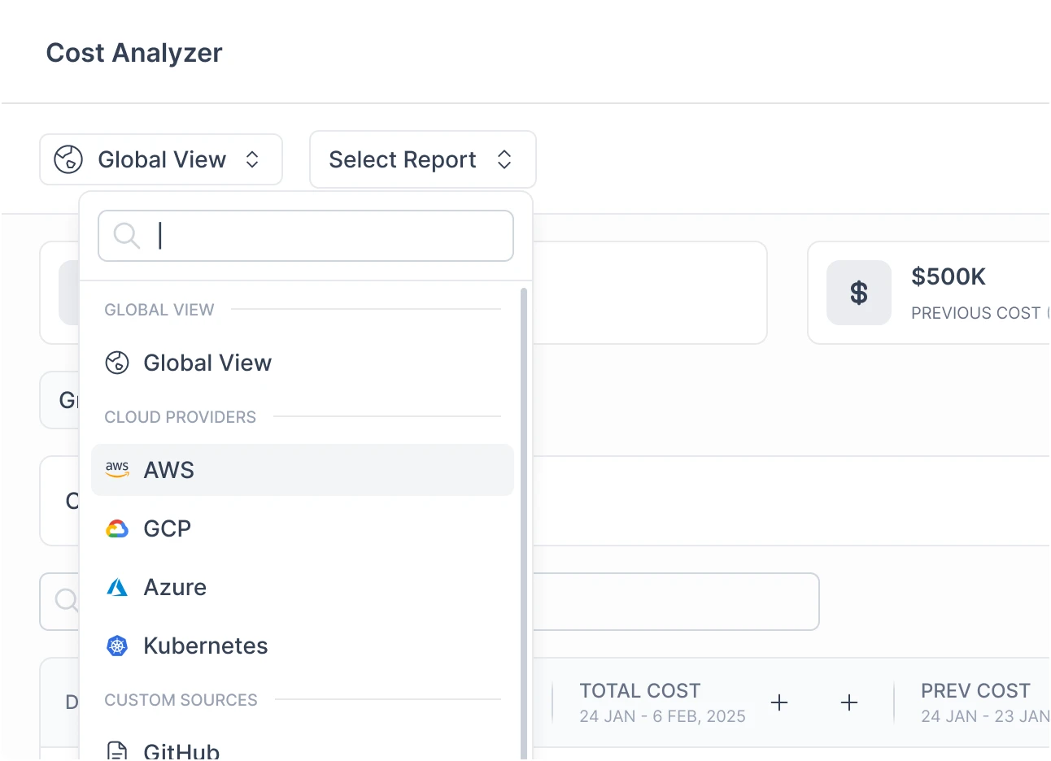The width and height of the screenshot is (1051, 761).
Task: Click the AWS logo icon
Action: pyautogui.click(x=117, y=470)
